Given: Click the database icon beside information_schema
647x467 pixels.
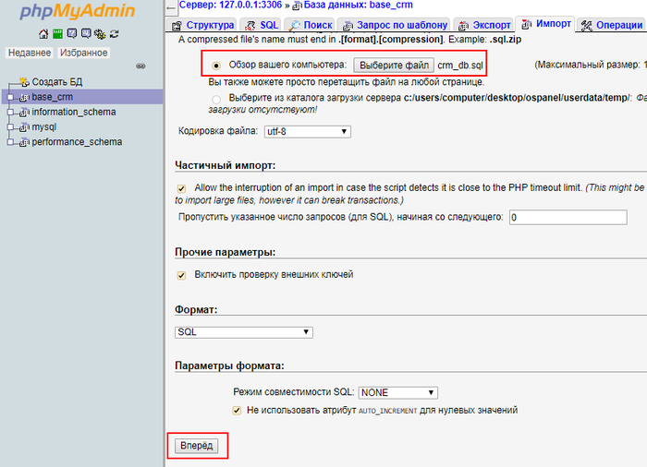Looking at the screenshot, I should click(24, 113).
